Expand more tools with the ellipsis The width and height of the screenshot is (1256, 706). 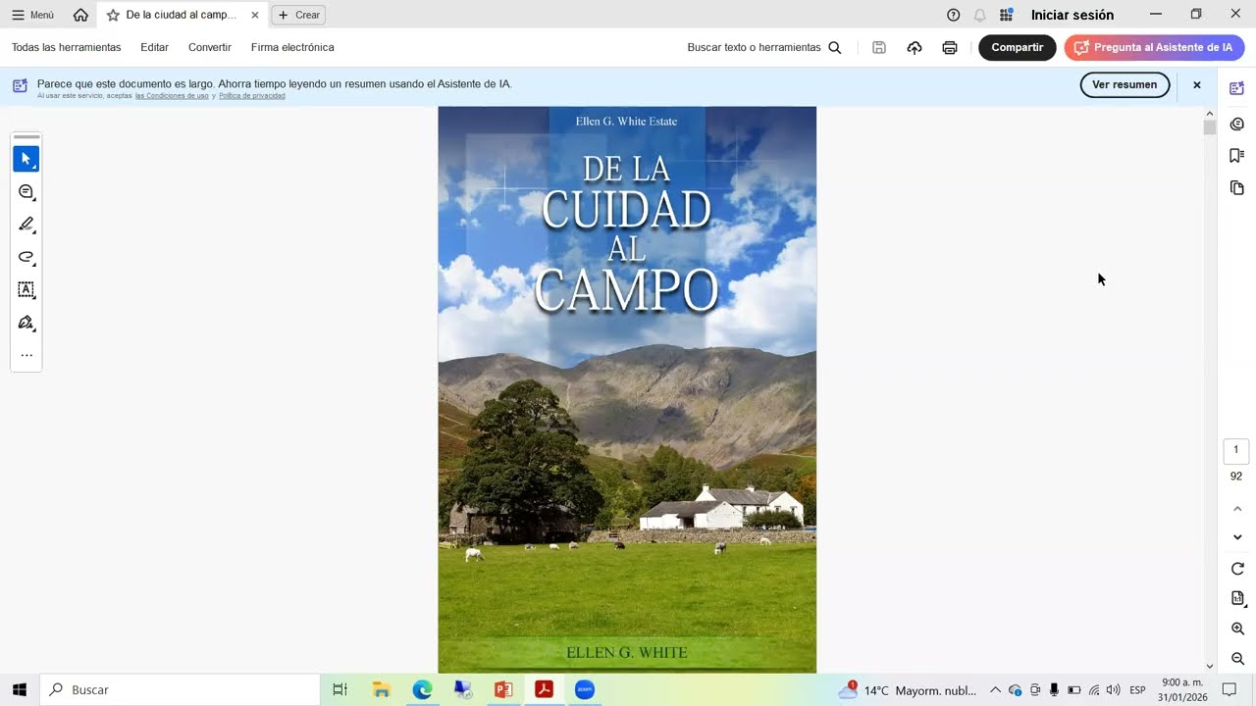26,355
